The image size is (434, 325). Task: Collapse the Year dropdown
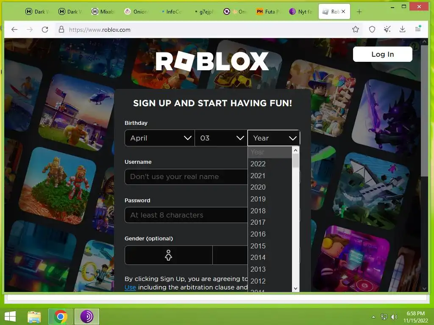[x=273, y=138]
